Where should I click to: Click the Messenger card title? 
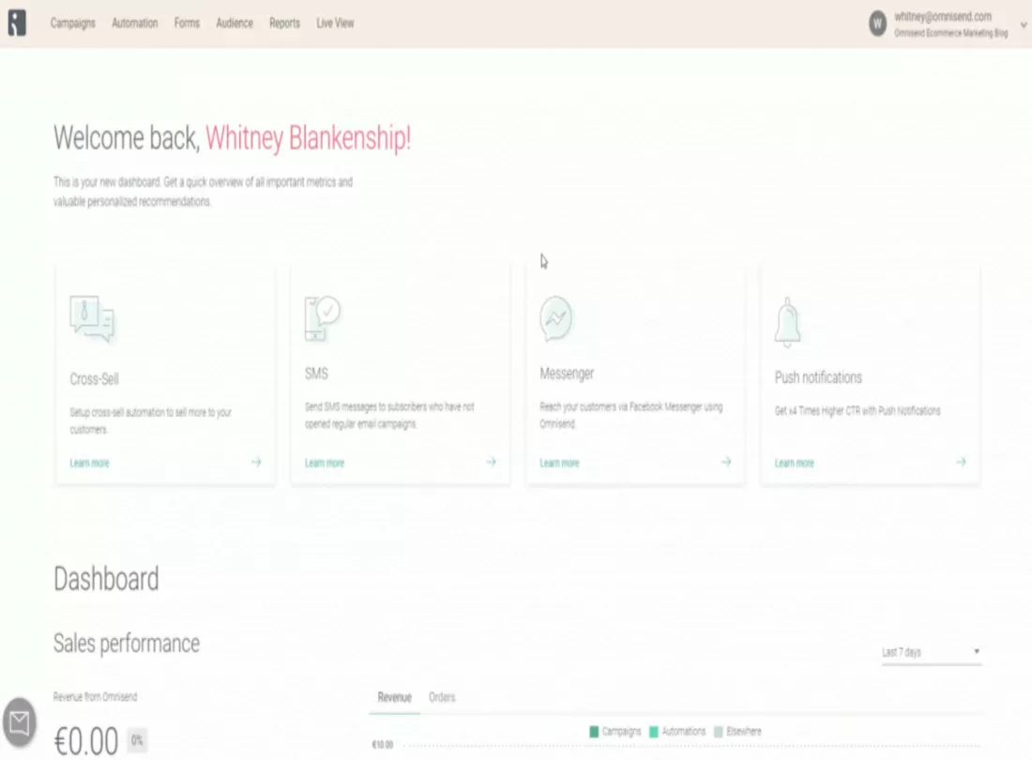tap(567, 373)
